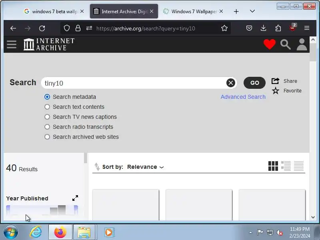The width and height of the screenshot is (320, 240).
Task: Open the Firefox application menu
Action: tap(307, 28)
